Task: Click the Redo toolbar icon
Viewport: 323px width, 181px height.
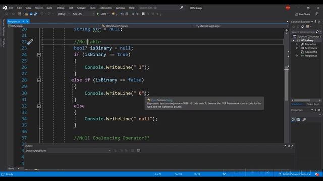Action: 49,14
